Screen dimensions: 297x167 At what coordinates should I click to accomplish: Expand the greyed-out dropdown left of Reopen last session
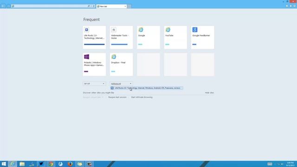(93, 97)
